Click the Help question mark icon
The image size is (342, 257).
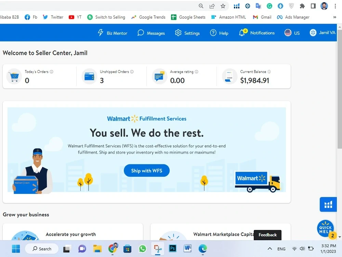pos(213,33)
